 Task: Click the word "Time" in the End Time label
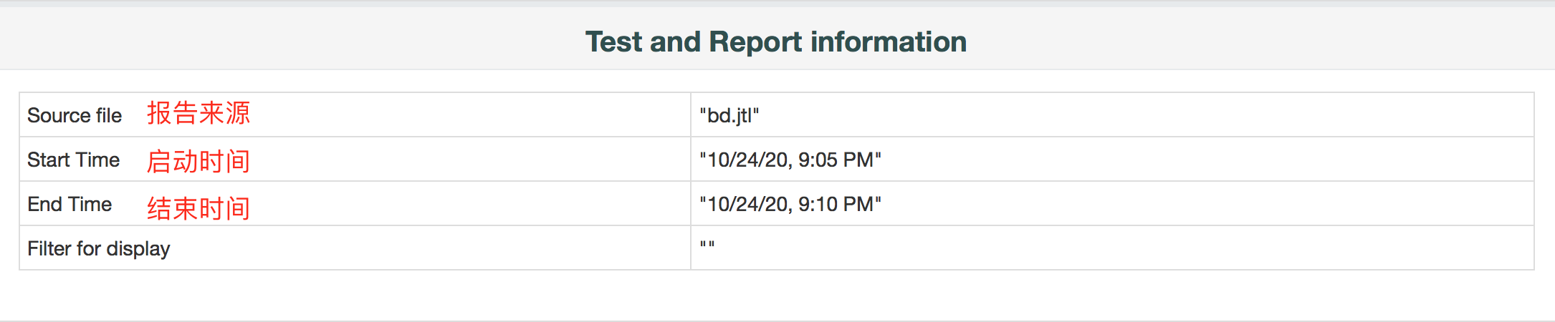click(x=90, y=204)
